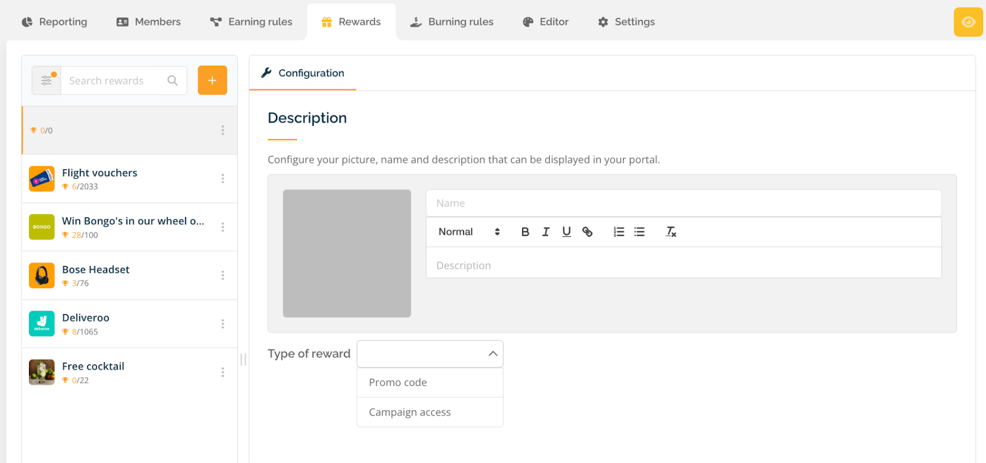Click the panel resize divider handle
Image resolution: width=986 pixels, height=463 pixels.
243,360
